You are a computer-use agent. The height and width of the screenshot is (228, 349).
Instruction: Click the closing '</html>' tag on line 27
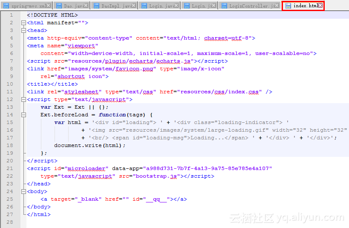click(39, 214)
